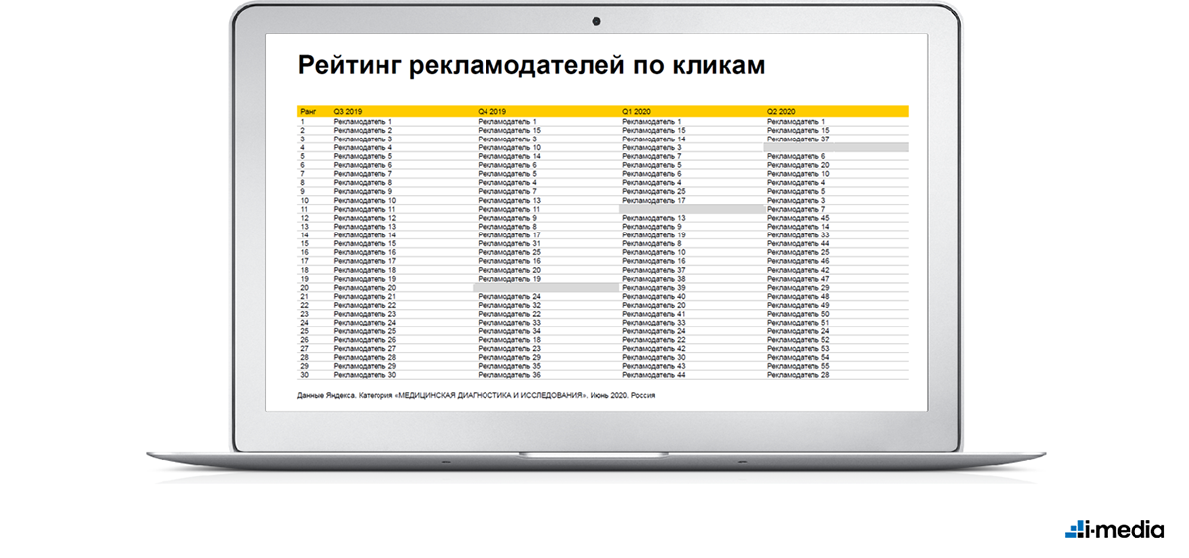Select the gray empty cell in Q1 2020 column
Viewport: 1189px width, 558px height.
tap(691, 209)
